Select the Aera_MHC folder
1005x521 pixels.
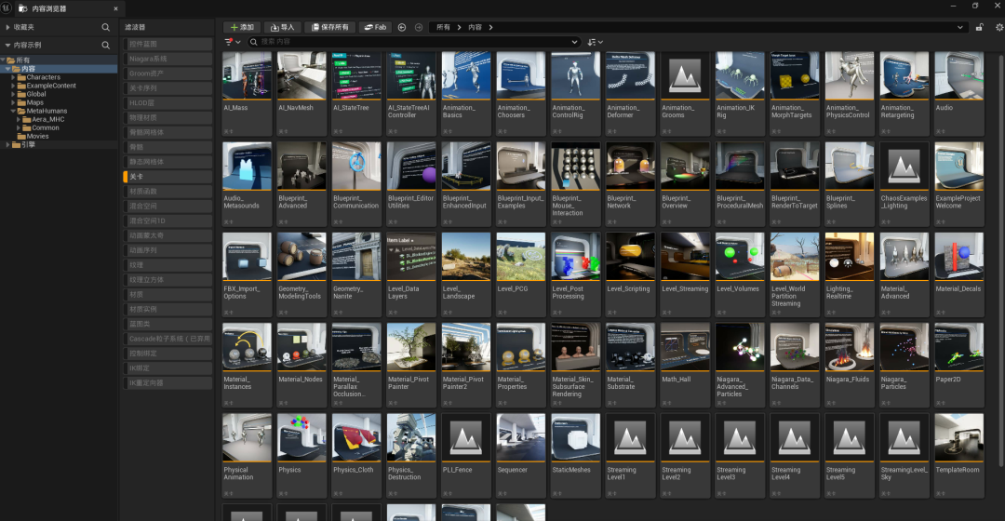pyautogui.click(x=48, y=119)
